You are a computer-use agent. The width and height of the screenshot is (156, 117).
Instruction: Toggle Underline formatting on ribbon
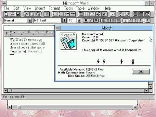96,20
